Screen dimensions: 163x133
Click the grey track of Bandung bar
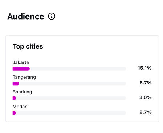[x=71, y=98]
